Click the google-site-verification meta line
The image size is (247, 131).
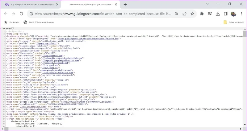[x=60, y=102]
